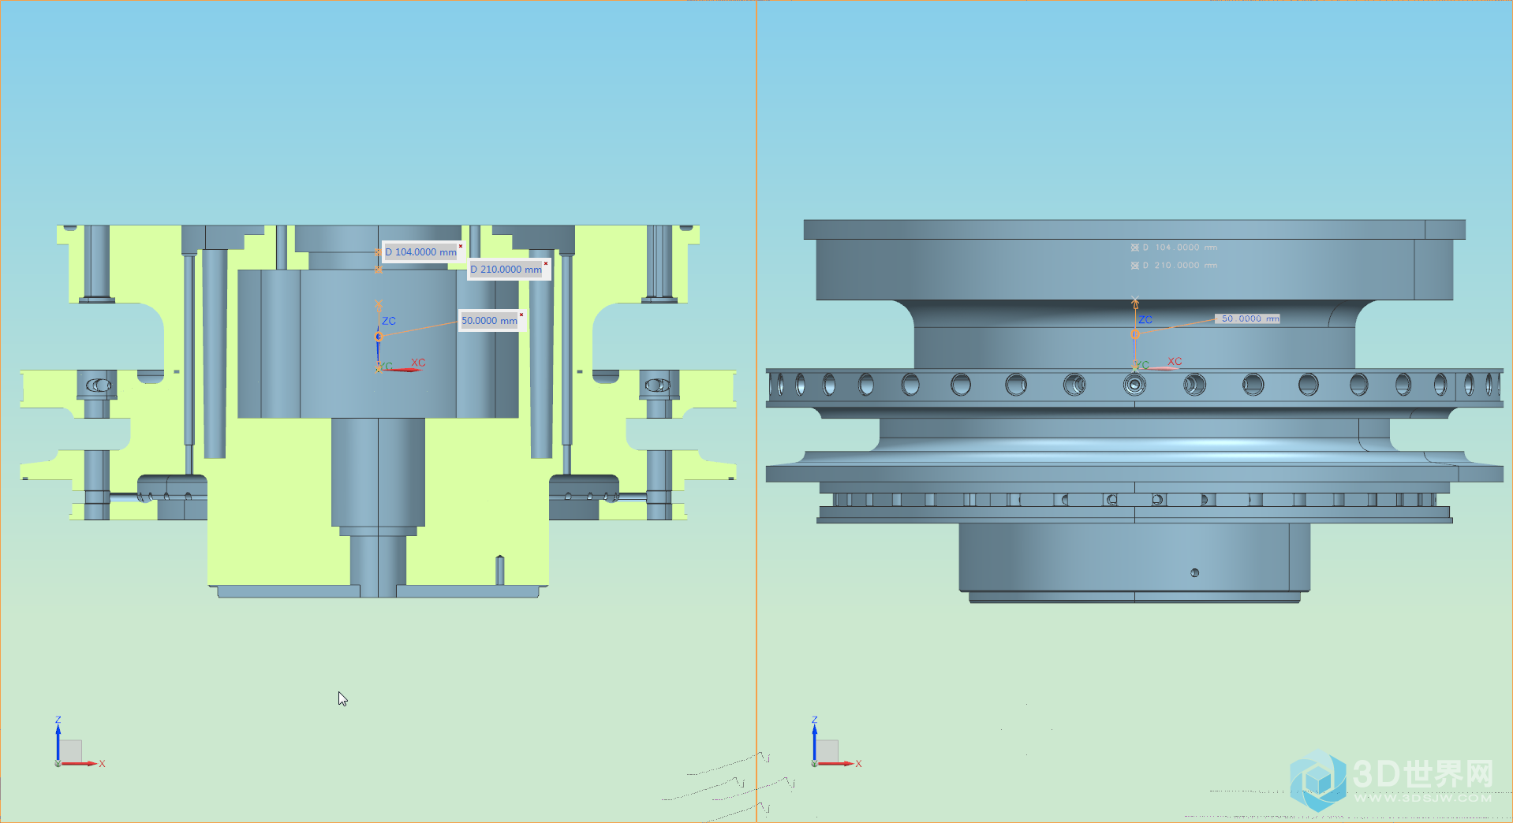This screenshot has width=1513, height=823.
Task: Close the D 210.0000 mm dimension box
Action: (546, 263)
